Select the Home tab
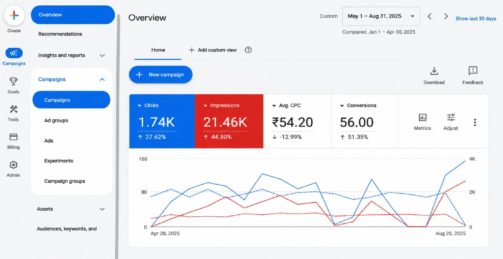The width and height of the screenshot is (503, 259). [158, 50]
